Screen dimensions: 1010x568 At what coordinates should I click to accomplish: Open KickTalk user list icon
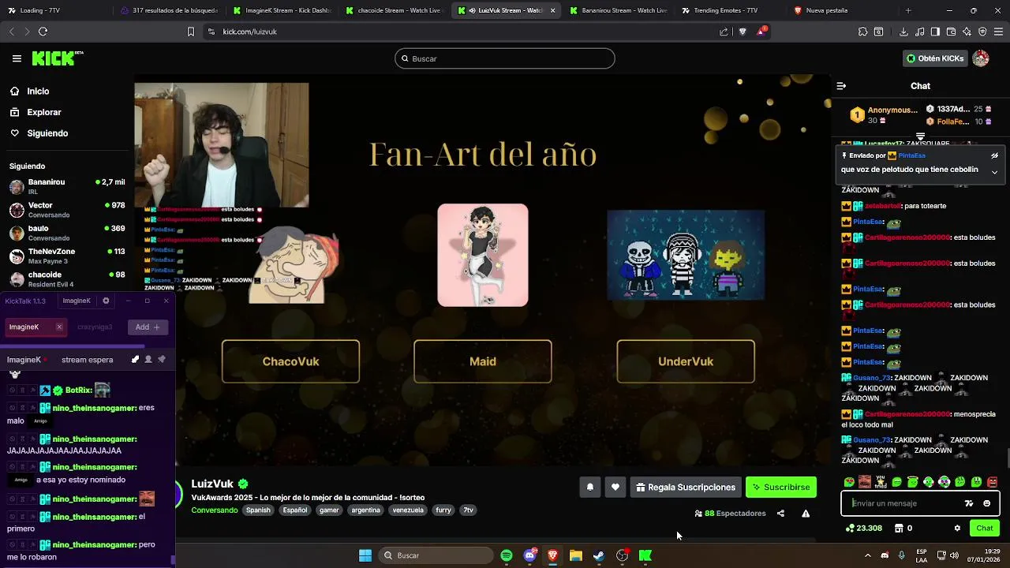tap(148, 360)
